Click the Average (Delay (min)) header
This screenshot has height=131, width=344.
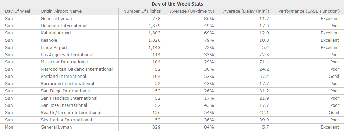point(246,11)
